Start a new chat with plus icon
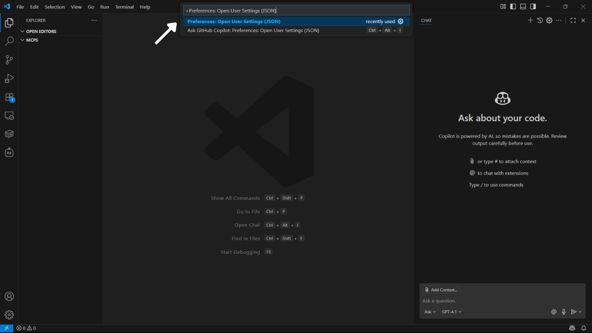Viewport: 592px width, 333px height. (530, 20)
